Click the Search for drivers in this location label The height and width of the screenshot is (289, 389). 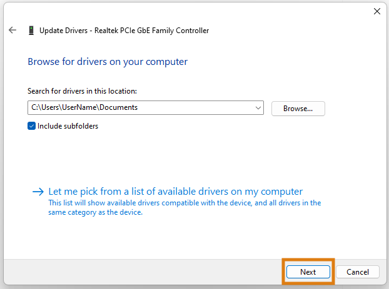pos(82,91)
